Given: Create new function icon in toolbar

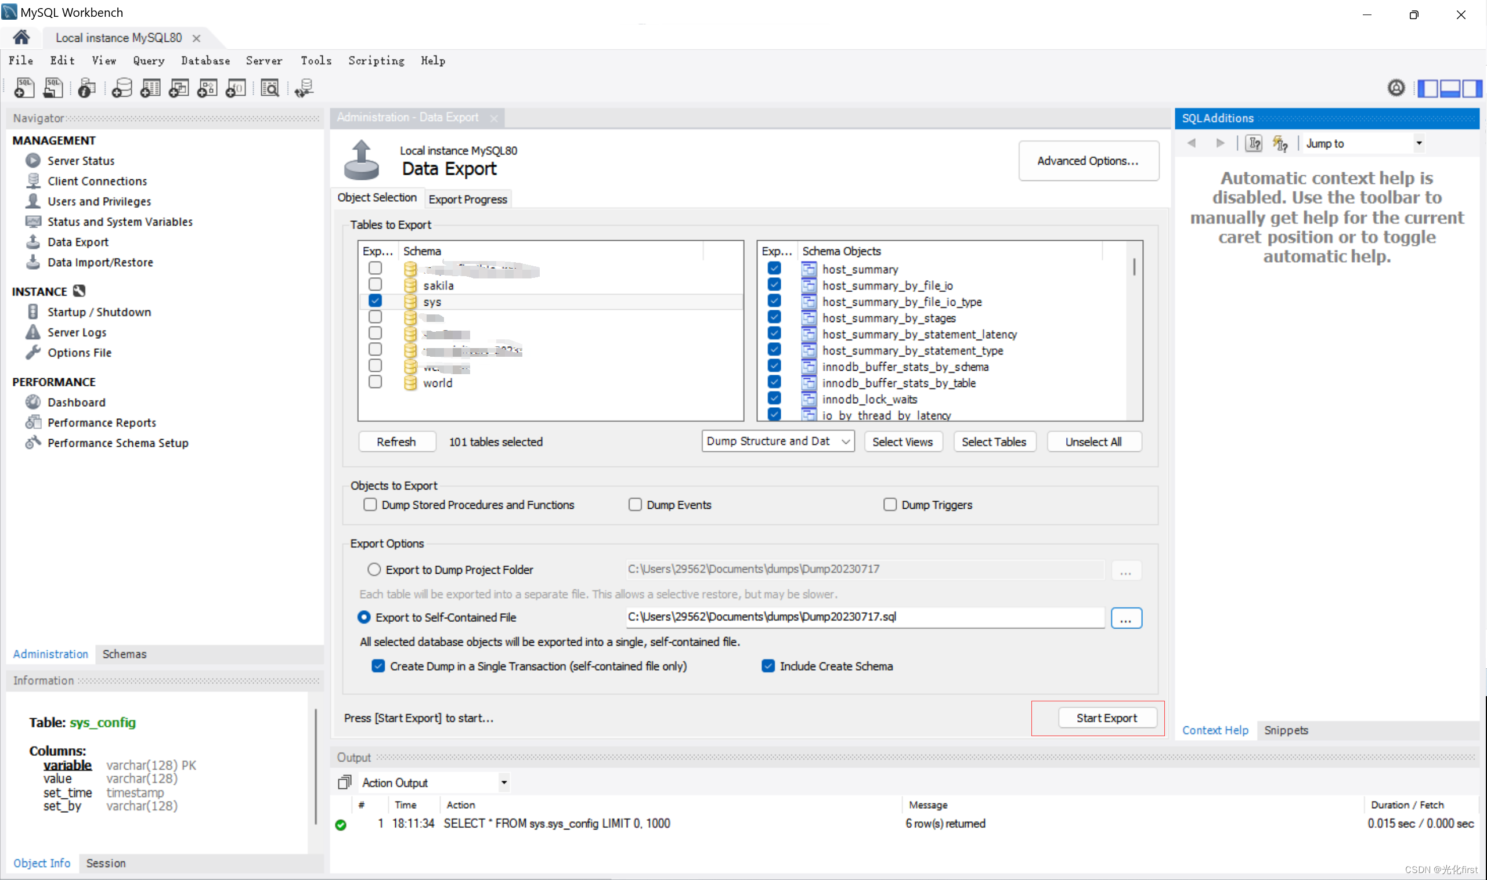Looking at the screenshot, I should point(236,88).
